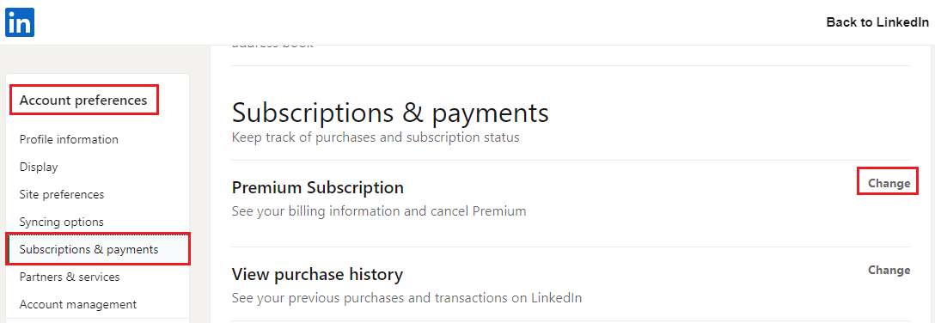935x323 pixels.
Task: Click the LinkedIn logo icon
Action: (x=20, y=22)
